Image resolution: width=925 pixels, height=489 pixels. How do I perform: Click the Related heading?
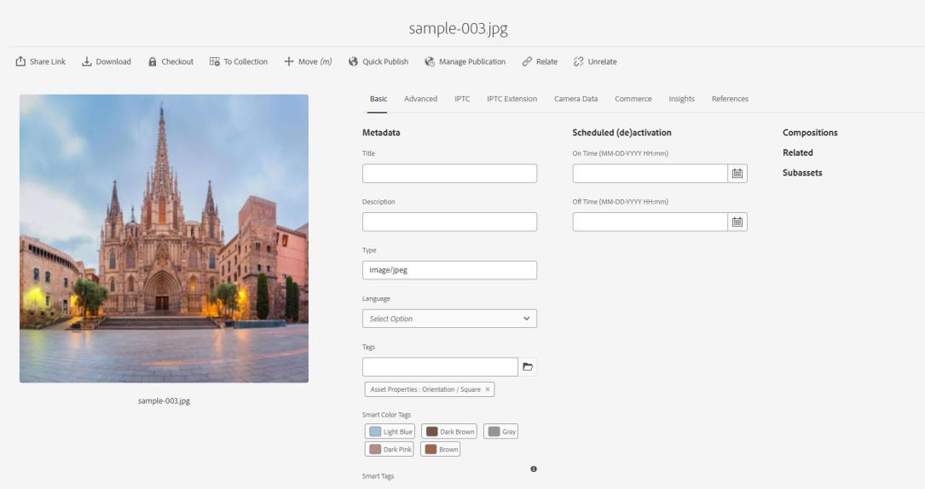pyautogui.click(x=798, y=152)
